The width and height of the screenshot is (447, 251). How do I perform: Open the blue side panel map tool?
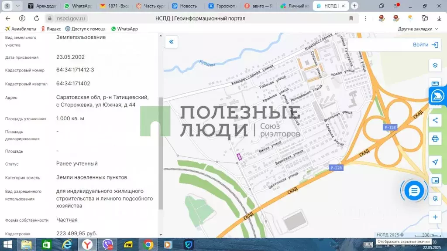(437, 96)
